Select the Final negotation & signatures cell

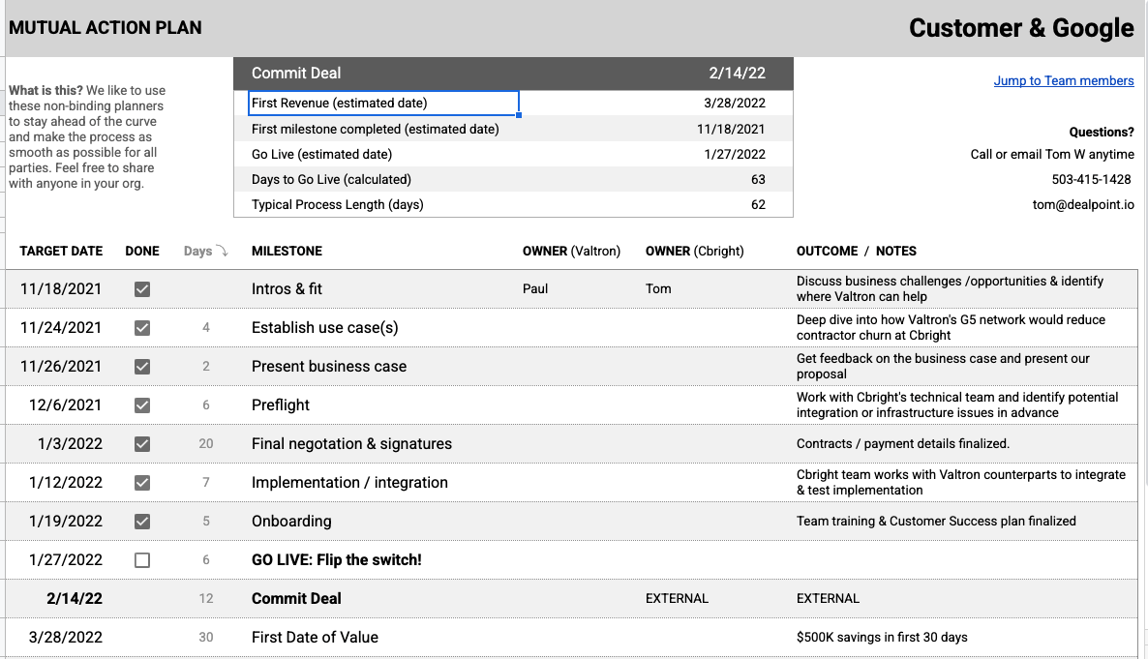(x=351, y=444)
